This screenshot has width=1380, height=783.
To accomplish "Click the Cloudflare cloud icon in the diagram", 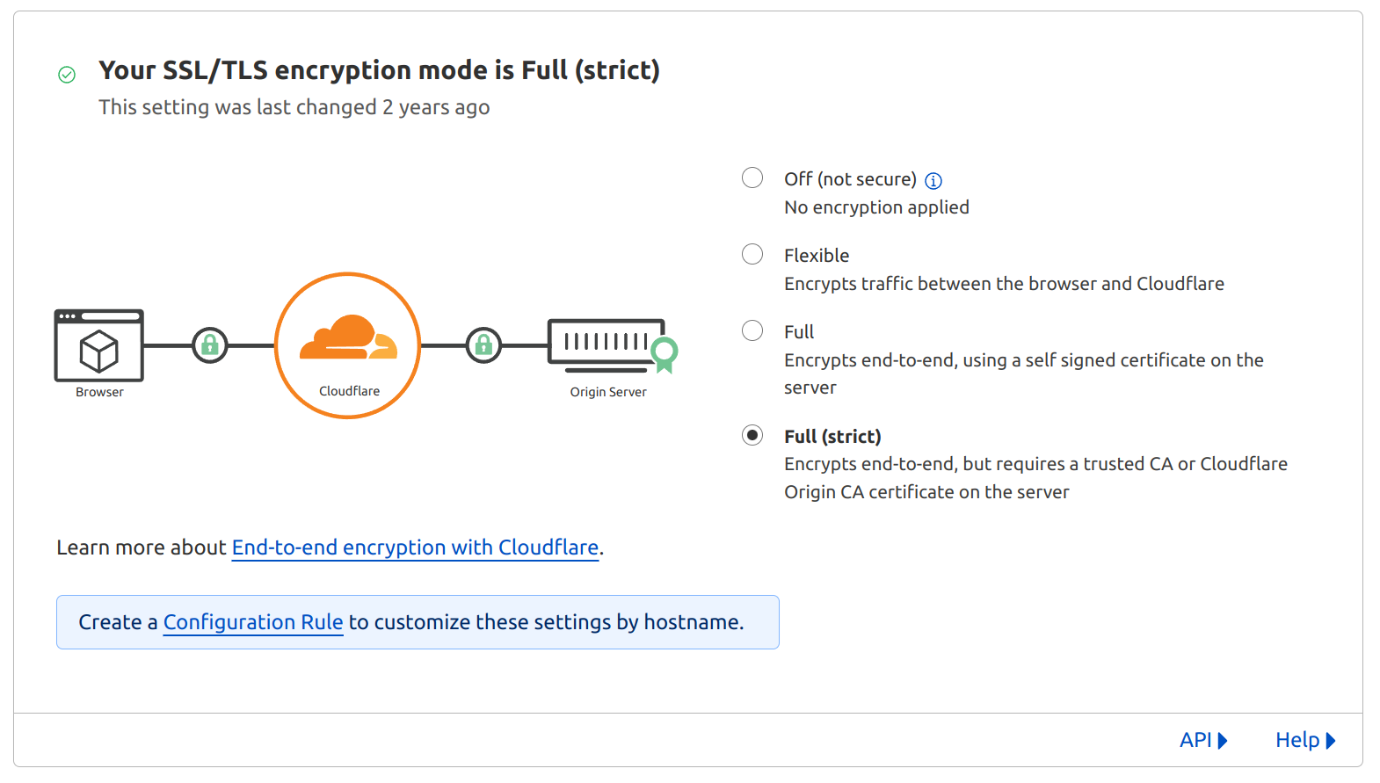I will coord(347,343).
